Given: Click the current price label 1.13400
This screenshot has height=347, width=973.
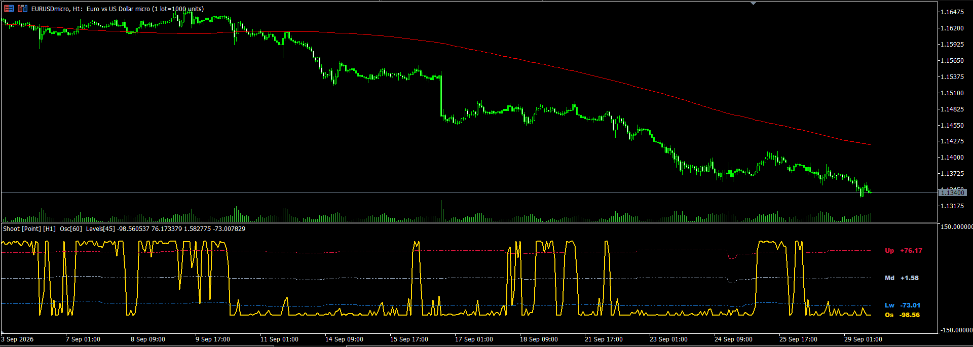Looking at the screenshot, I should pyautogui.click(x=953, y=192).
